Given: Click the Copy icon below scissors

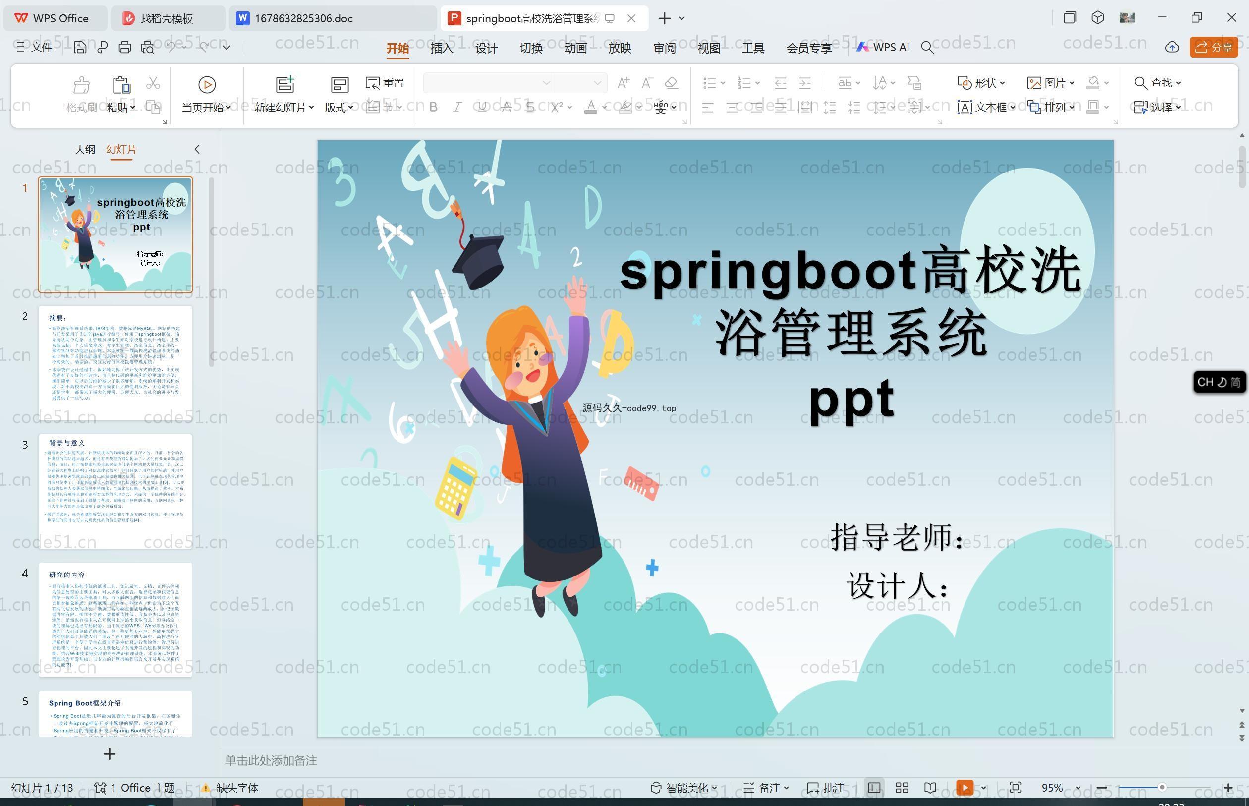Looking at the screenshot, I should tap(153, 107).
